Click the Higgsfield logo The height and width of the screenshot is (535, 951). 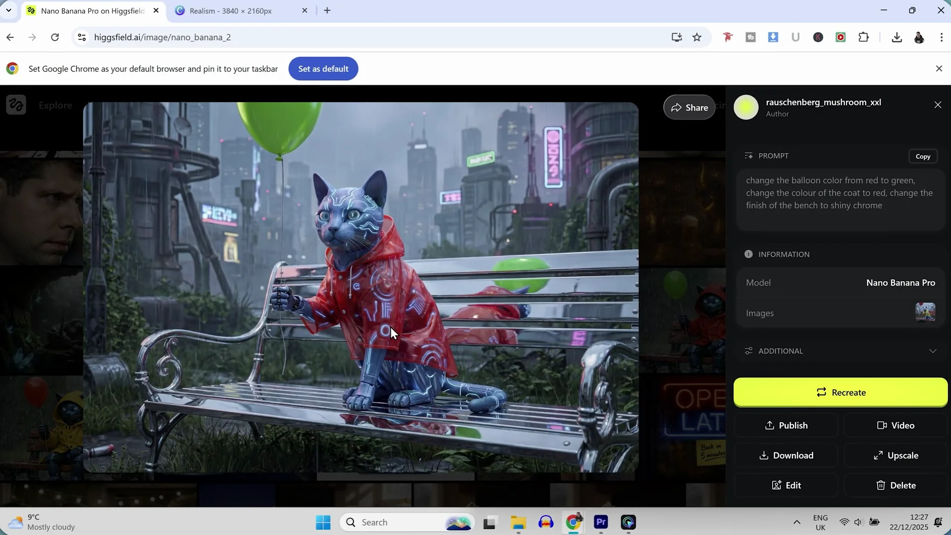coord(16,105)
